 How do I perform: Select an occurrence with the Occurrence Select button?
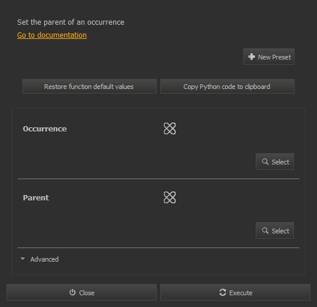[x=275, y=161]
